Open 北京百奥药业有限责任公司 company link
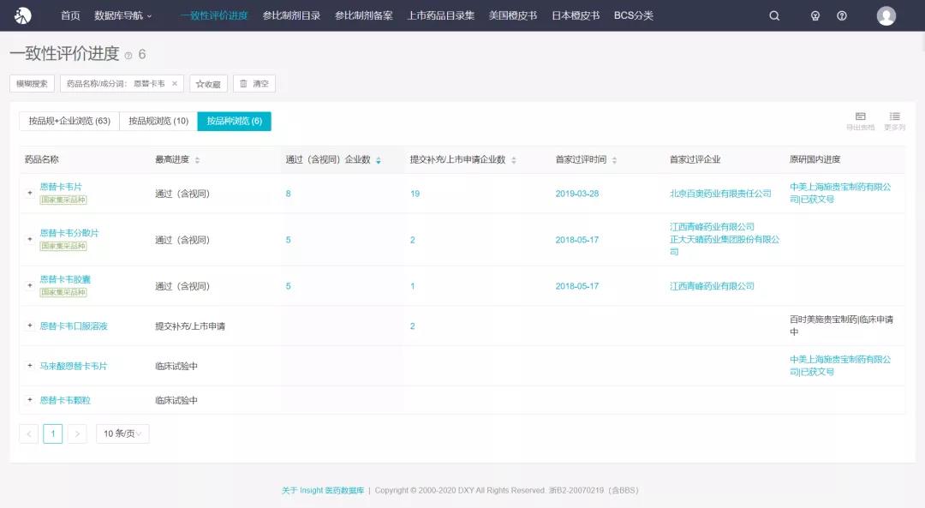The height and width of the screenshot is (508, 925). tap(720, 194)
